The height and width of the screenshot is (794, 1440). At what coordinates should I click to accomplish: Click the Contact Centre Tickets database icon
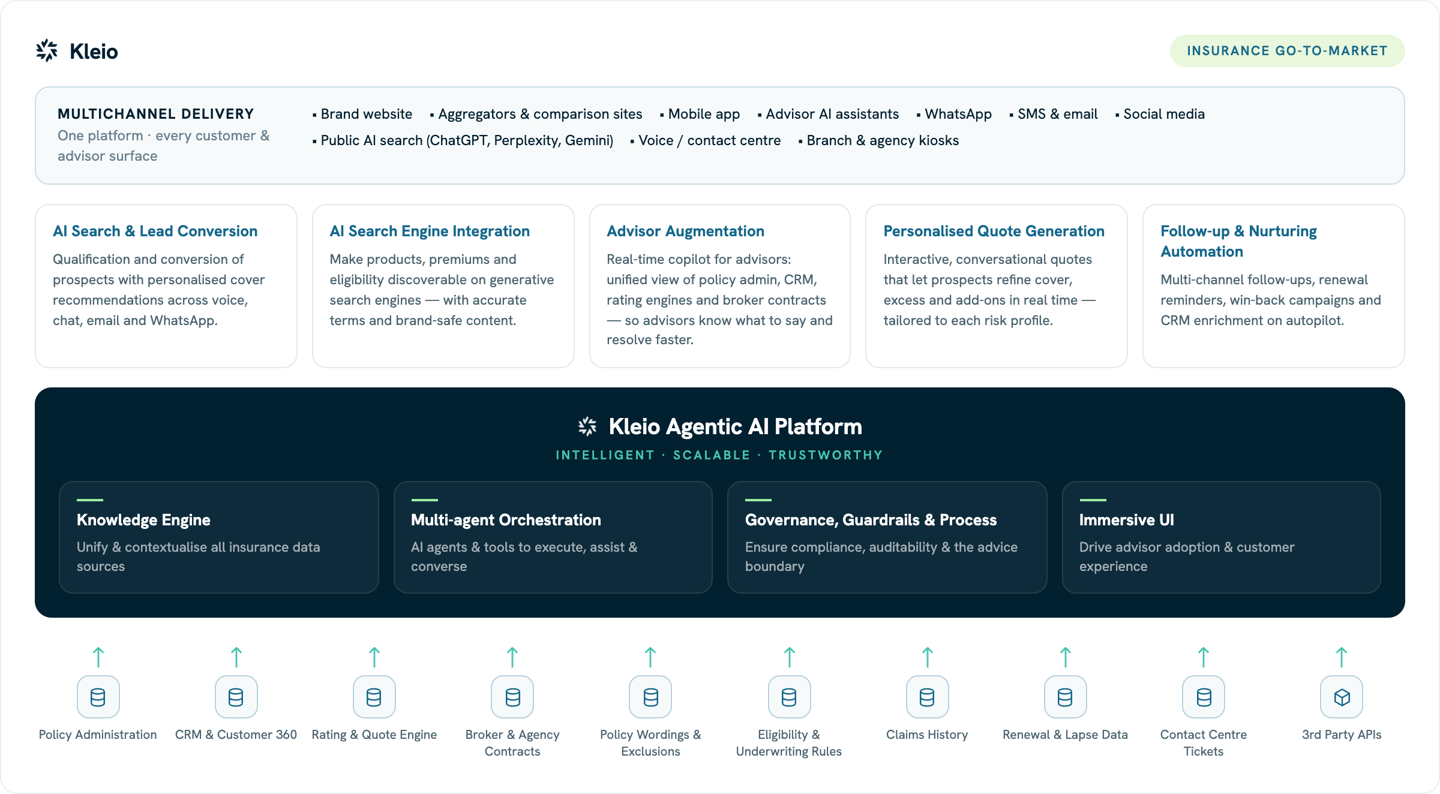1204,697
